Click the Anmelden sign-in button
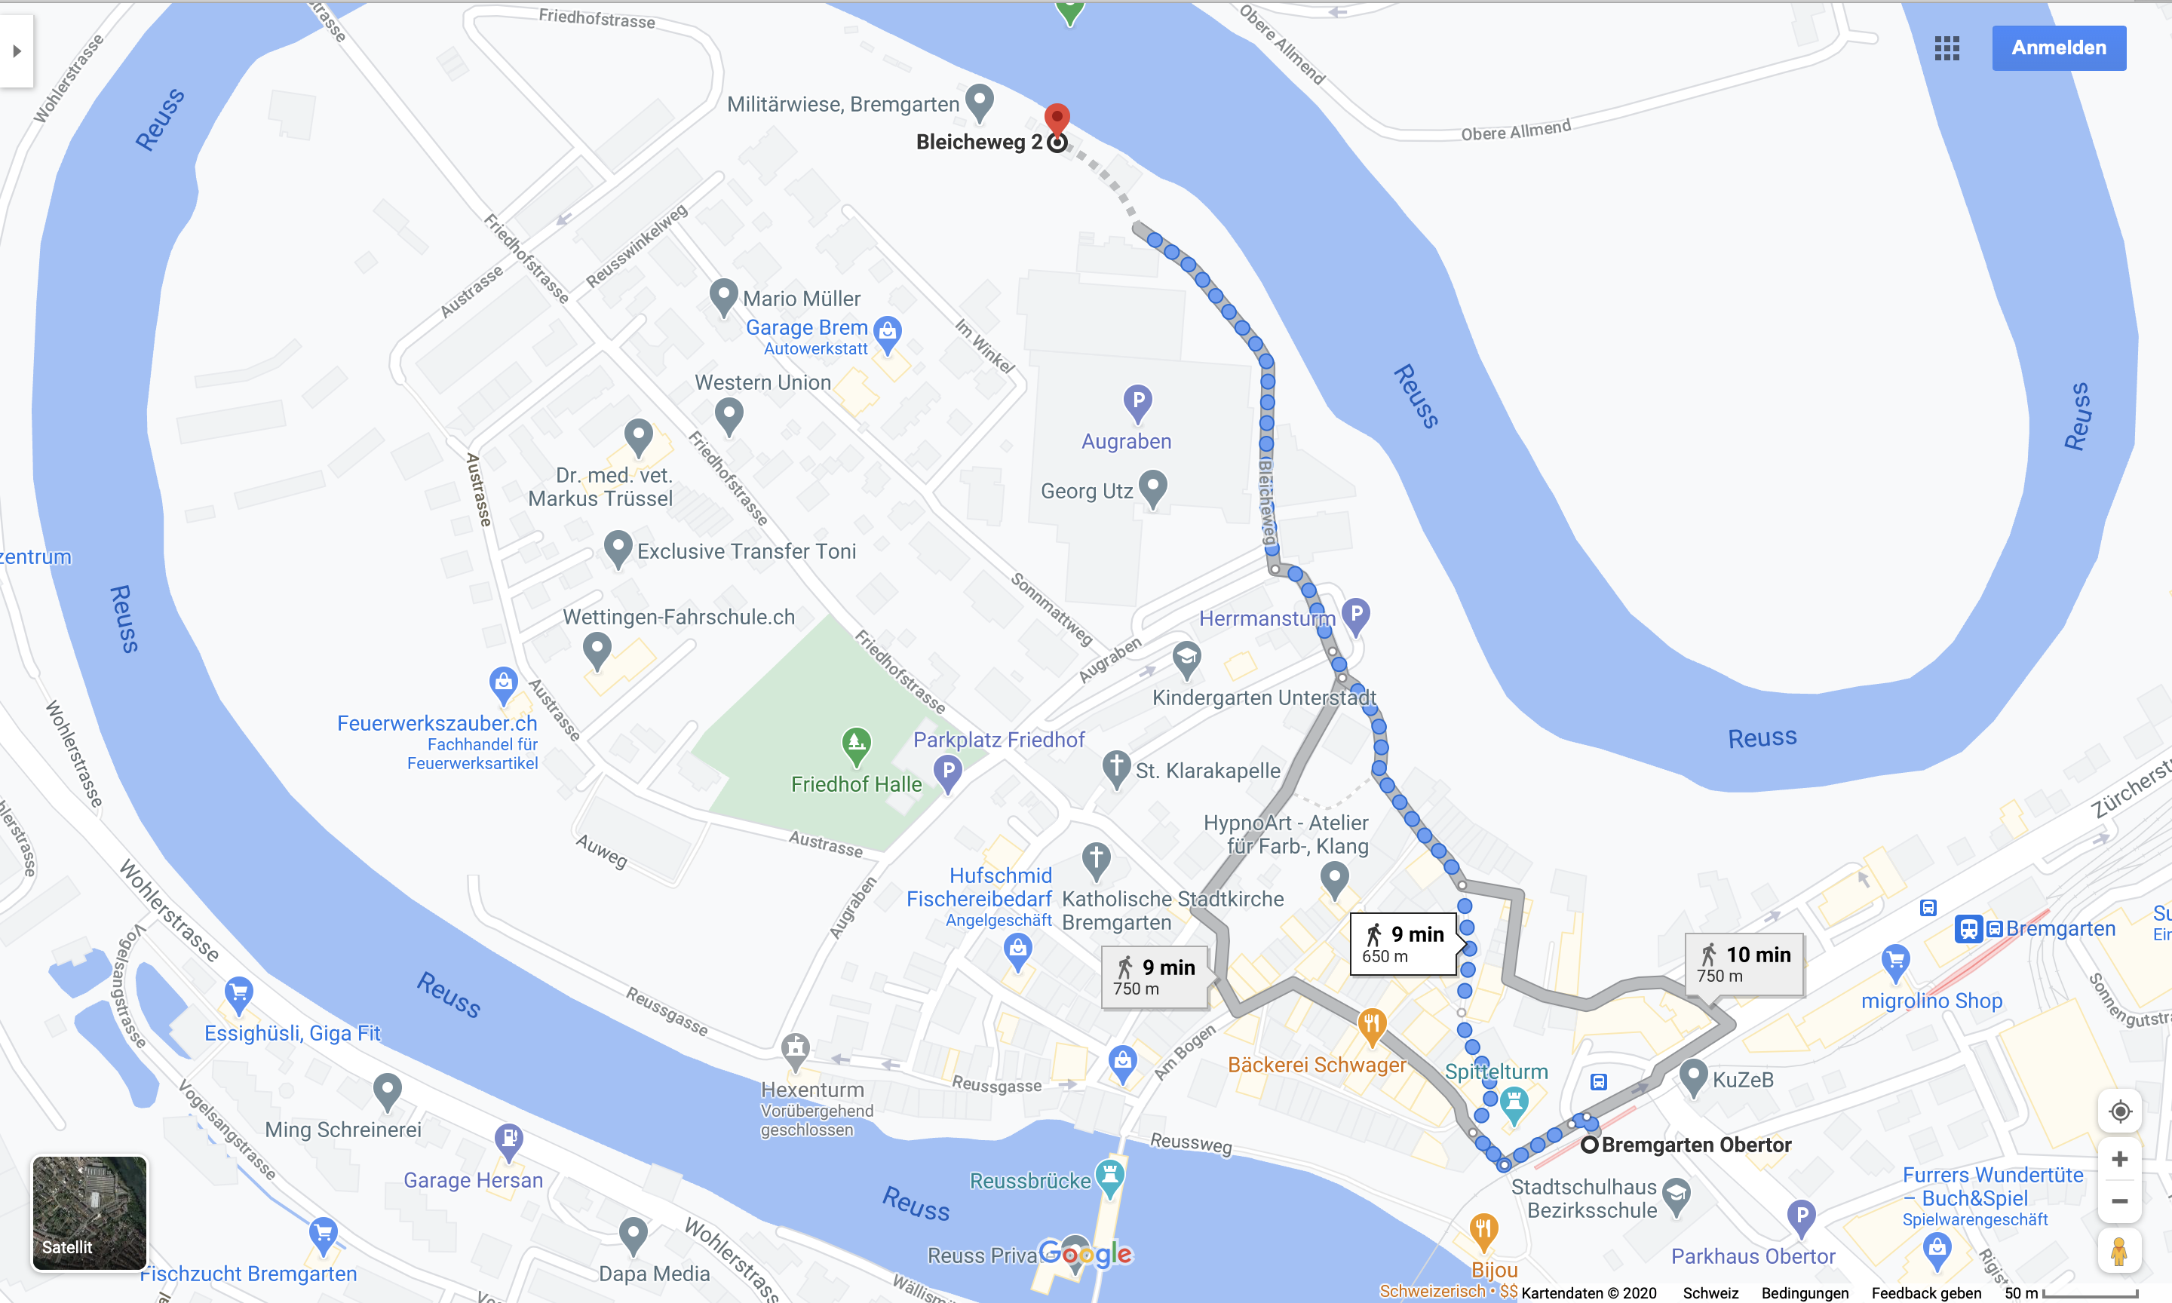Viewport: 2172px width, 1303px height. click(2059, 48)
